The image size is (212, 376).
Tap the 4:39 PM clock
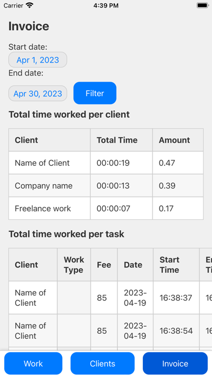[x=106, y=5]
